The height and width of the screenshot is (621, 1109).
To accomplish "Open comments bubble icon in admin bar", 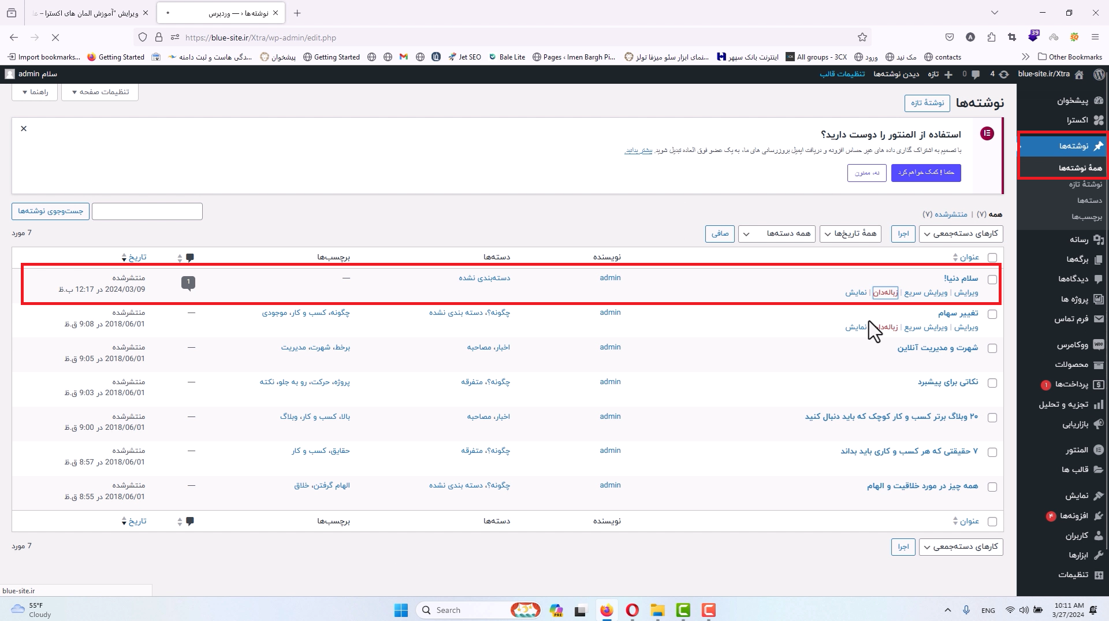I will 976,74.
